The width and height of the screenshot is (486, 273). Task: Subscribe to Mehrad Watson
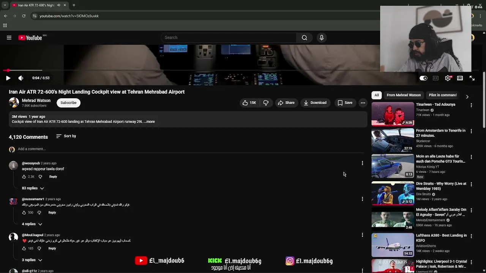point(68,103)
